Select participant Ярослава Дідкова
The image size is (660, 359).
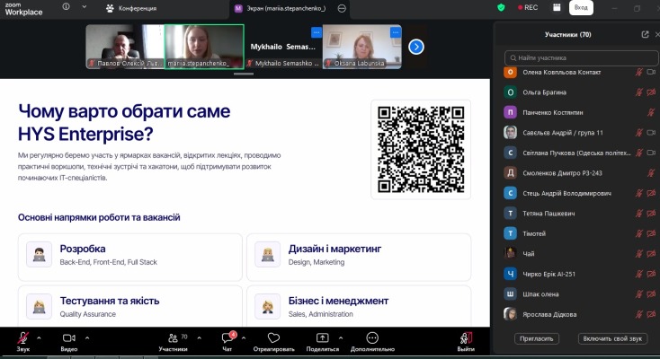tap(580, 314)
